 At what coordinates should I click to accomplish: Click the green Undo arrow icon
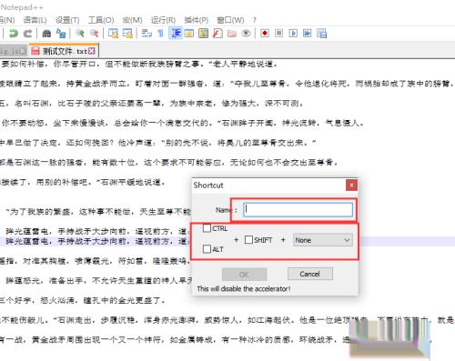click(13, 33)
